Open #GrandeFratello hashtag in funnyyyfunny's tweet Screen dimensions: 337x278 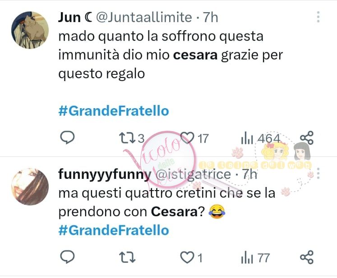[114, 230]
